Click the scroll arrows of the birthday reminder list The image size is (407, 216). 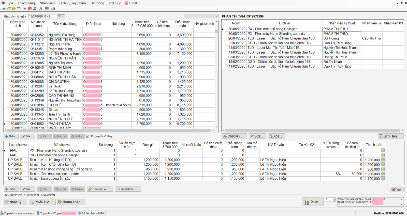(x=402, y=202)
